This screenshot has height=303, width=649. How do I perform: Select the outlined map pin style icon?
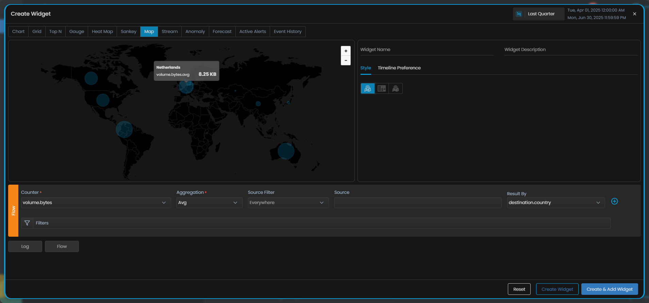(367, 88)
